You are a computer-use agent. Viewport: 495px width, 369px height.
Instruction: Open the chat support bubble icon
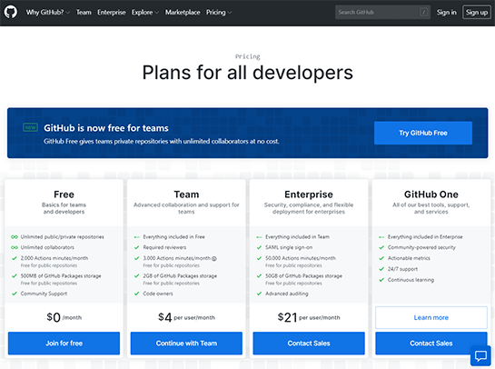tap(480, 356)
